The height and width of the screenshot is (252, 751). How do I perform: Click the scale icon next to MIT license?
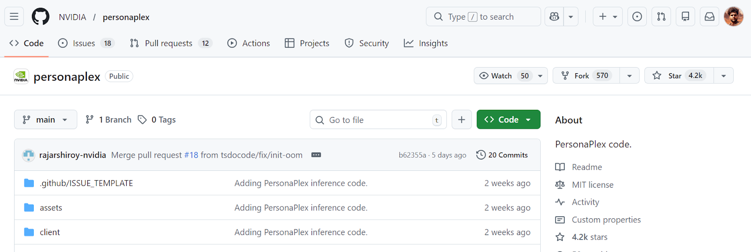tap(560, 184)
